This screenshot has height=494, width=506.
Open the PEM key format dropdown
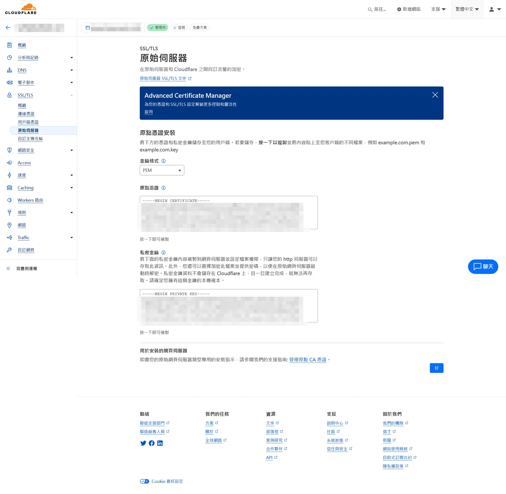[x=162, y=170]
